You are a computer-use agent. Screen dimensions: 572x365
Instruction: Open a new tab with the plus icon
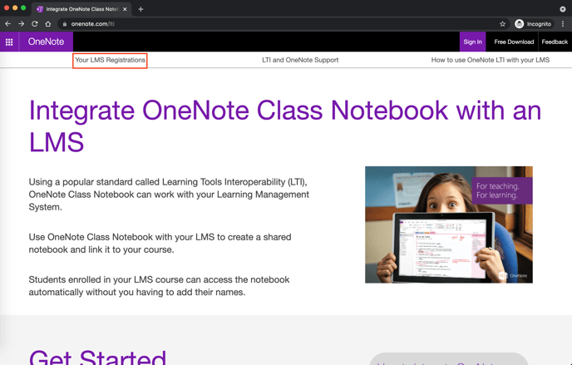[141, 9]
